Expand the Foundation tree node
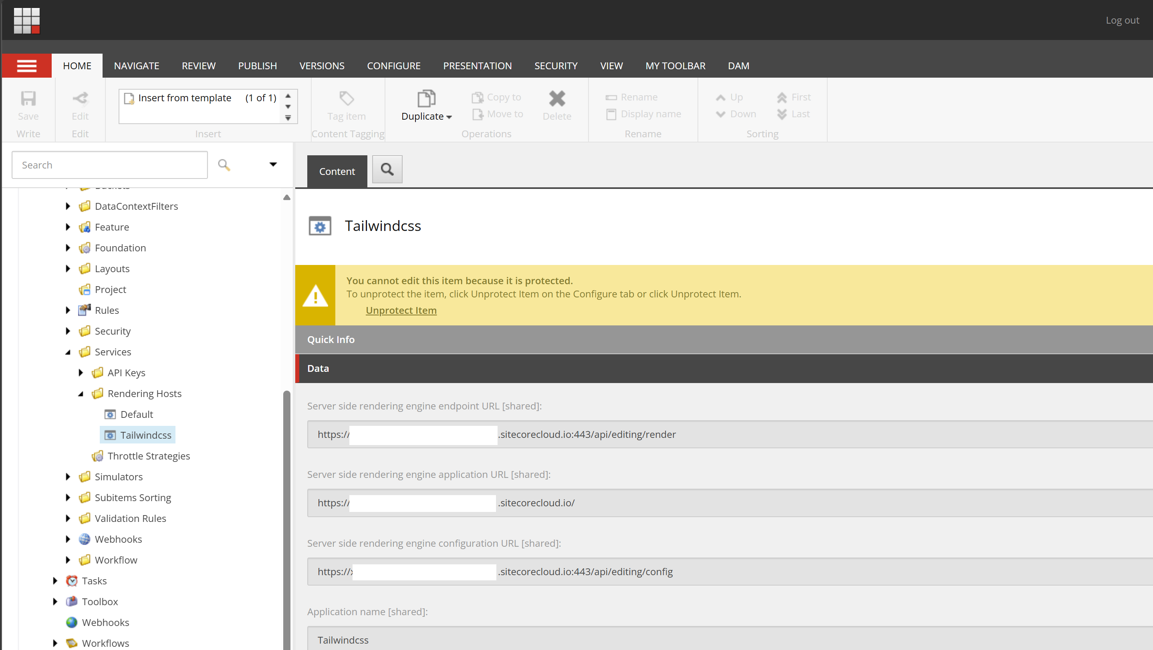Viewport: 1153px width, 650px height. [x=68, y=248]
